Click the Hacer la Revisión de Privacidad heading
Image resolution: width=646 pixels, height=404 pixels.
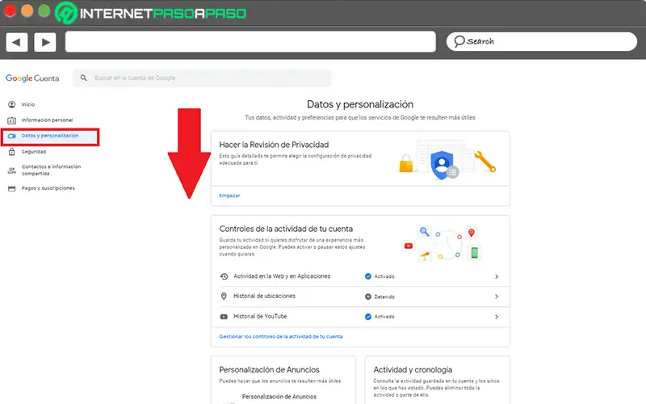click(274, 145)
